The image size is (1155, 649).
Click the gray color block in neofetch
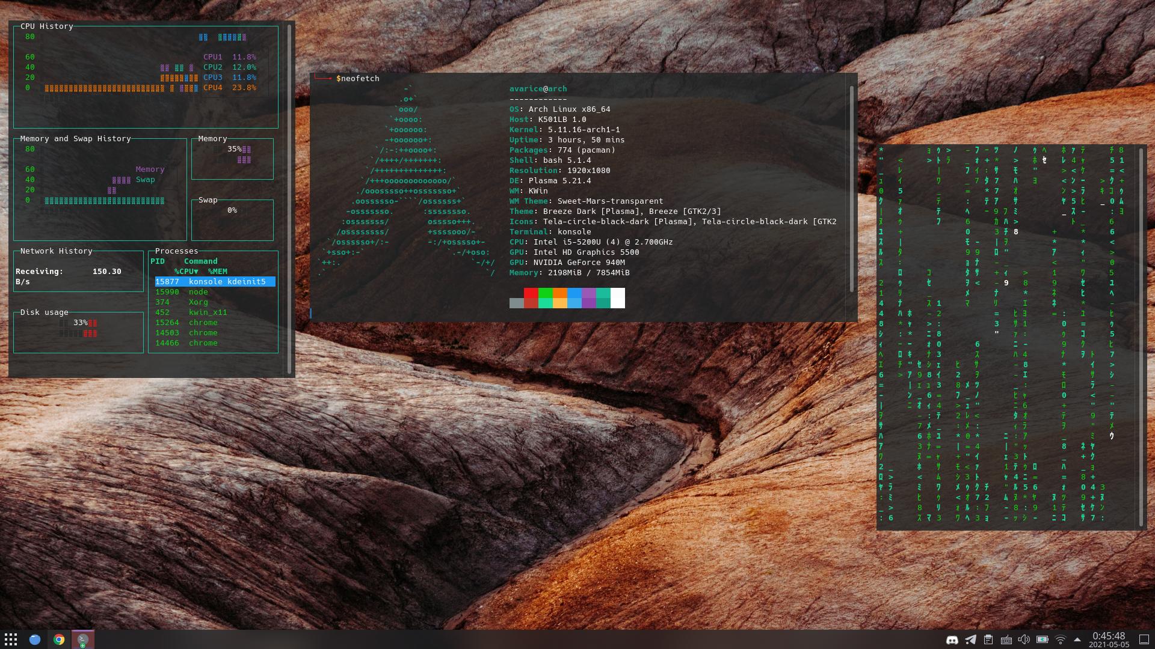tap(517, 303)
